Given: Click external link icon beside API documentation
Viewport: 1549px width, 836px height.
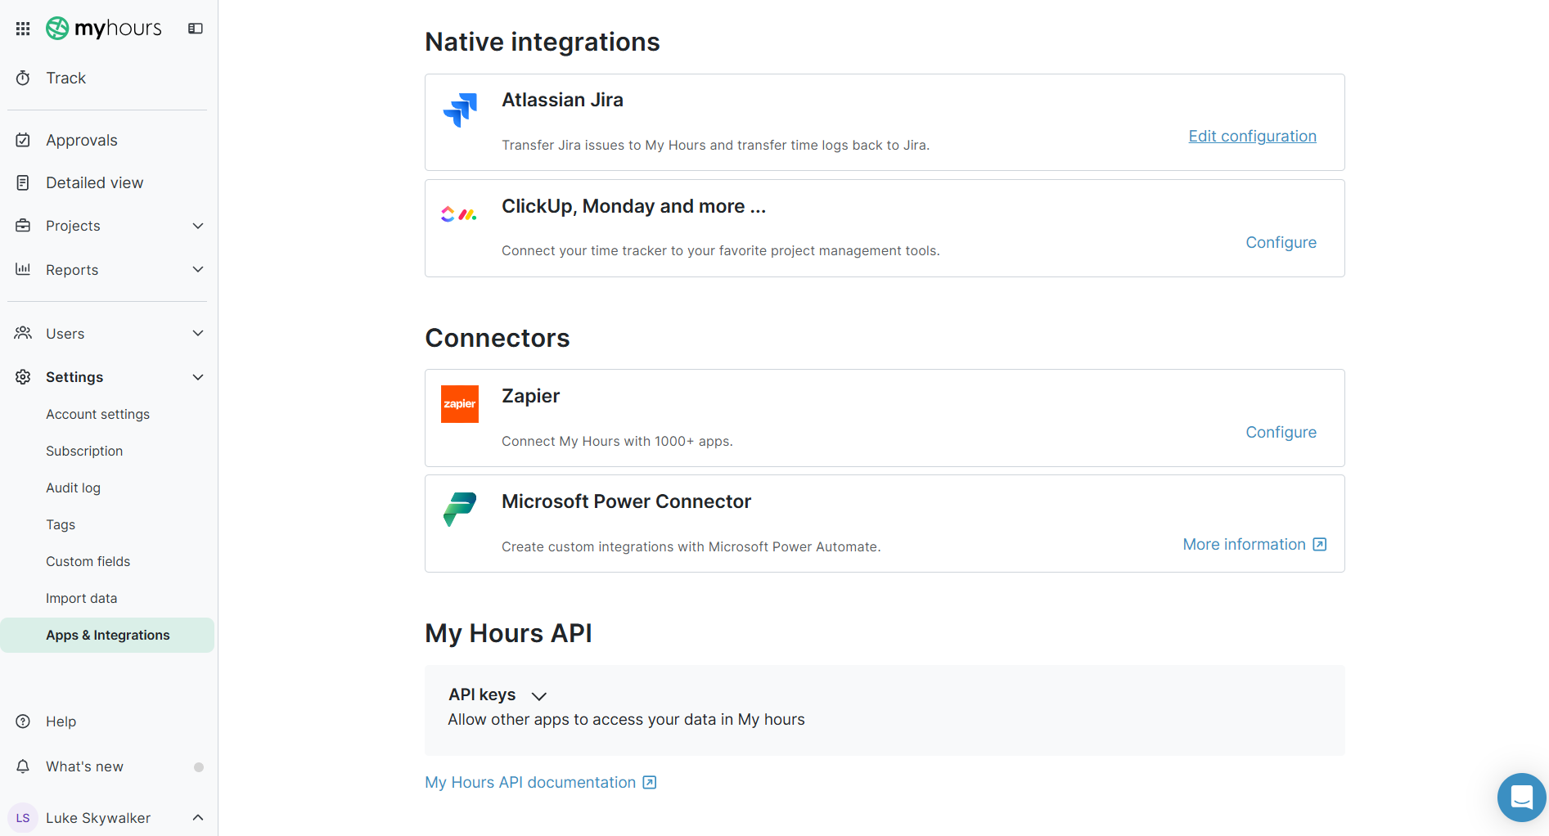Looking at the screenshot, I should coord(650,783).
